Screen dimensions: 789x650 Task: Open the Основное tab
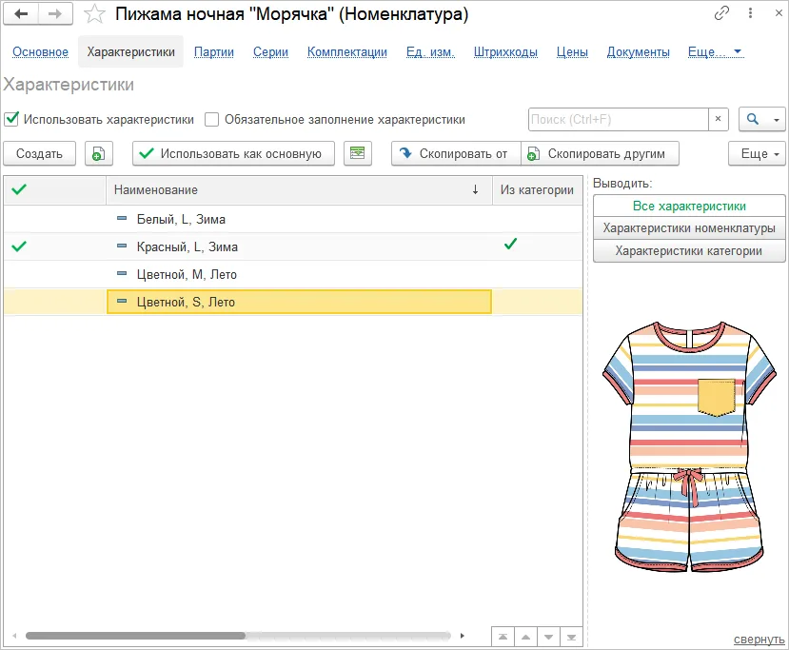40,51
